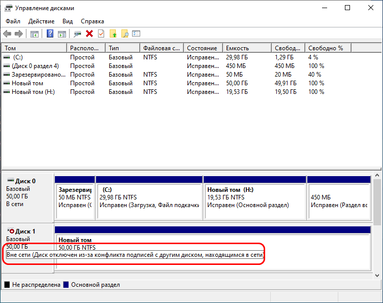
Task: Click the connect disk drive toolbar icon
Action: (77, 33)
